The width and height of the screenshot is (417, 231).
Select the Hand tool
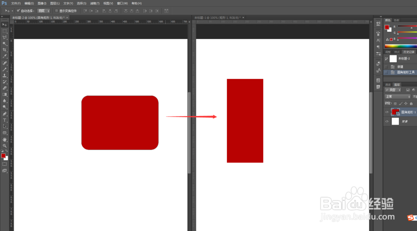click(5, 140)
